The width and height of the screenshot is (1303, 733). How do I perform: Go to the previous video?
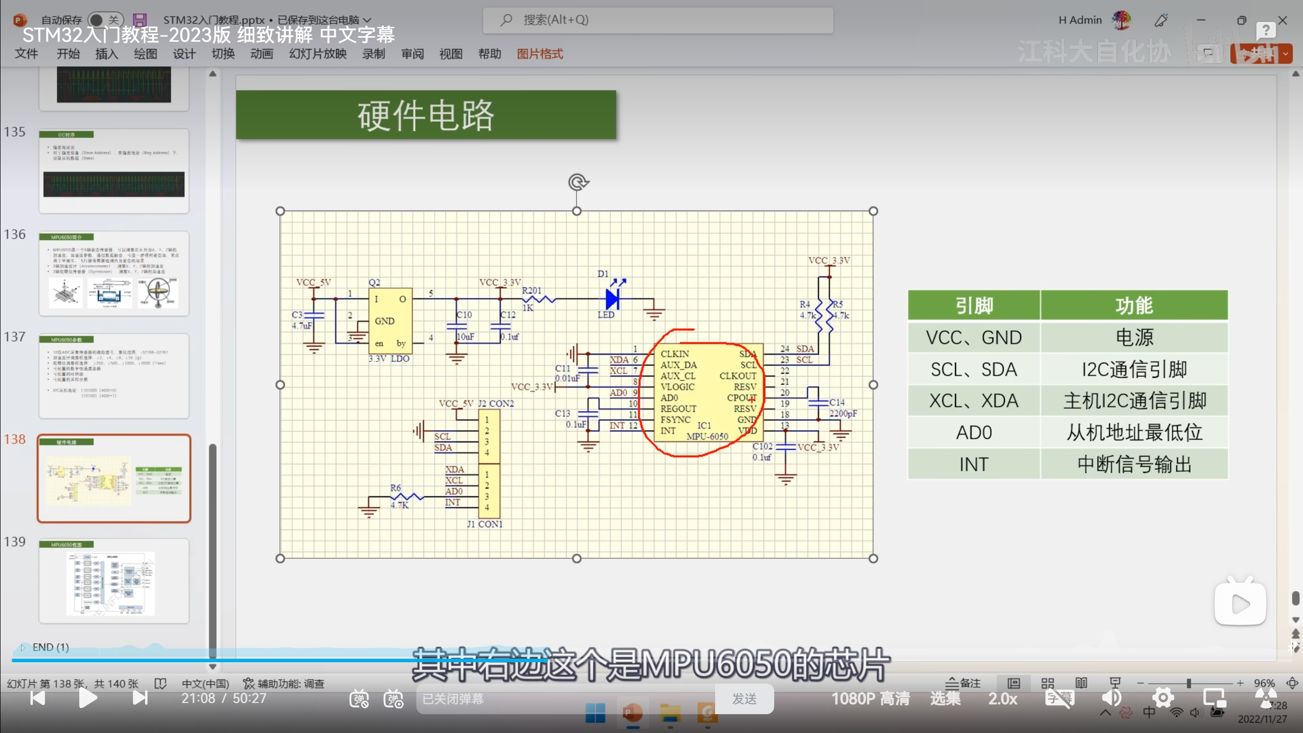(x=37, y=698)
